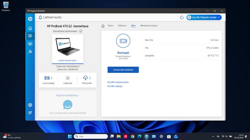Open the notifications bell icon
This screenshot has height=140, width=250.
(x=40, y=17)
